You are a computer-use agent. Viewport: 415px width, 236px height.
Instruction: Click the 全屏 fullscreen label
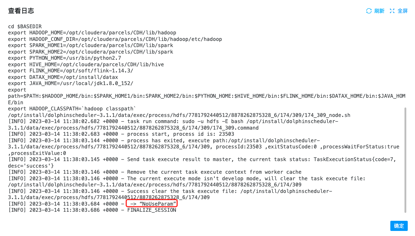(x=402, y=11)
